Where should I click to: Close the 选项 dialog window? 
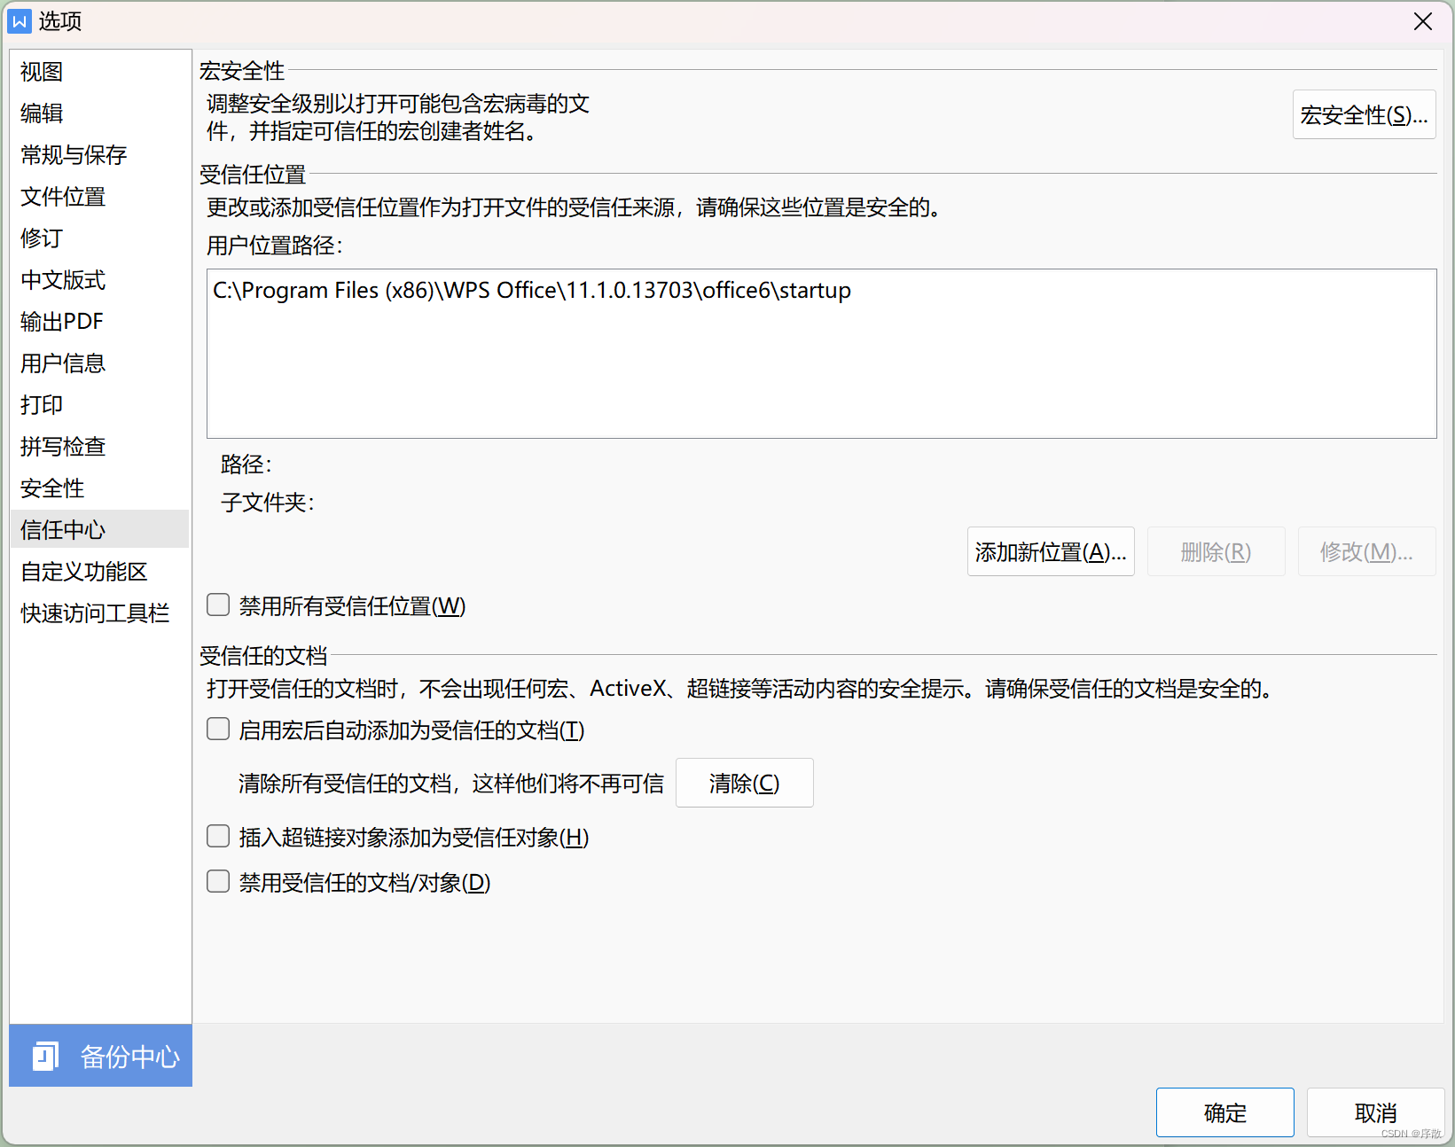click(1423, 21)
